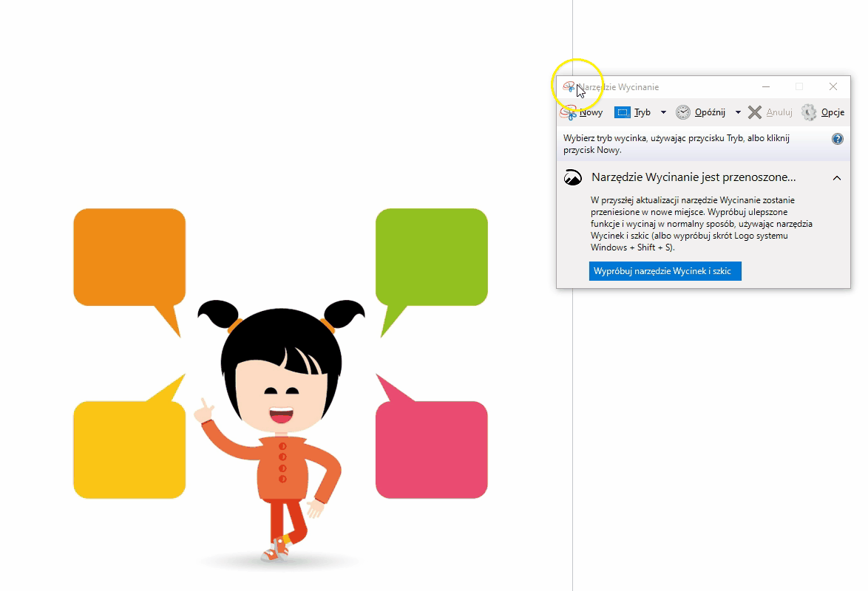Click the "Narzędzie Wycinanie jest przenoszone..." heading

tap(694, 178)
